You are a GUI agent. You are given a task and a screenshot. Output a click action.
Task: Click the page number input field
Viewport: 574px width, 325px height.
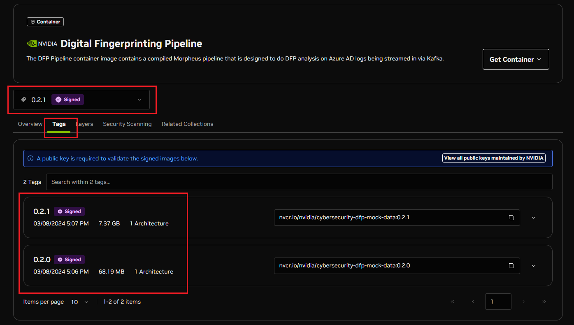[498, 302]
